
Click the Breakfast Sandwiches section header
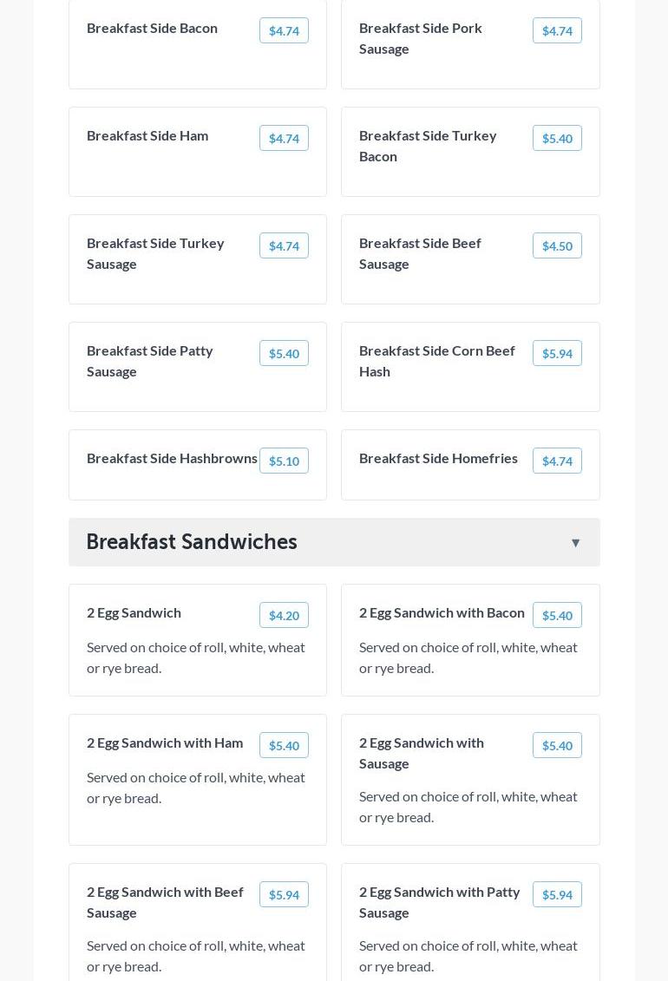(192, 542)
